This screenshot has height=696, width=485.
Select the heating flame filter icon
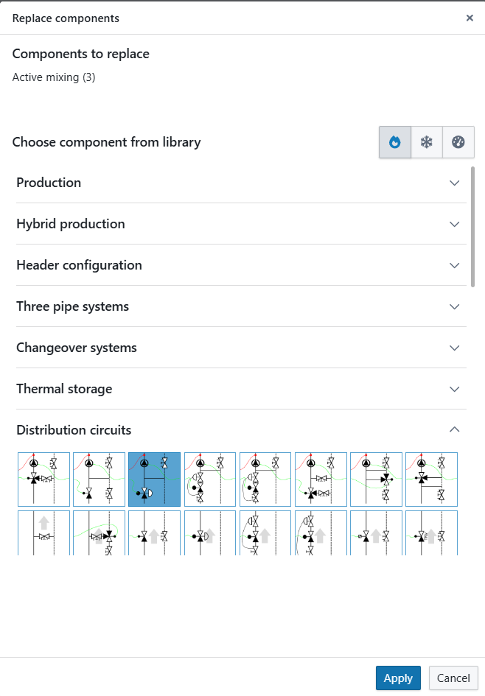pos(395,142)
